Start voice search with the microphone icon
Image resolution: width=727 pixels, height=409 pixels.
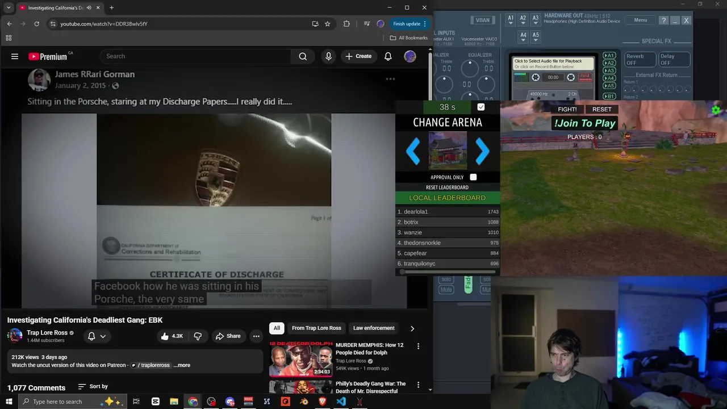(328, 56)
